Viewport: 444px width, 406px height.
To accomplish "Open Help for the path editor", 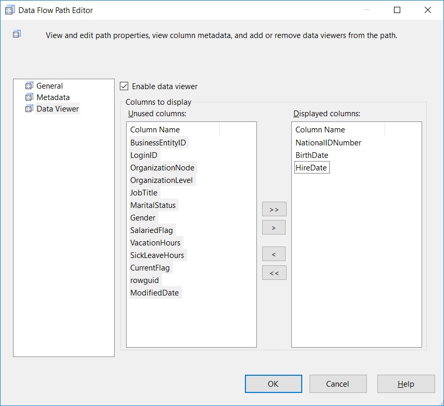I will tap(405, 384).
